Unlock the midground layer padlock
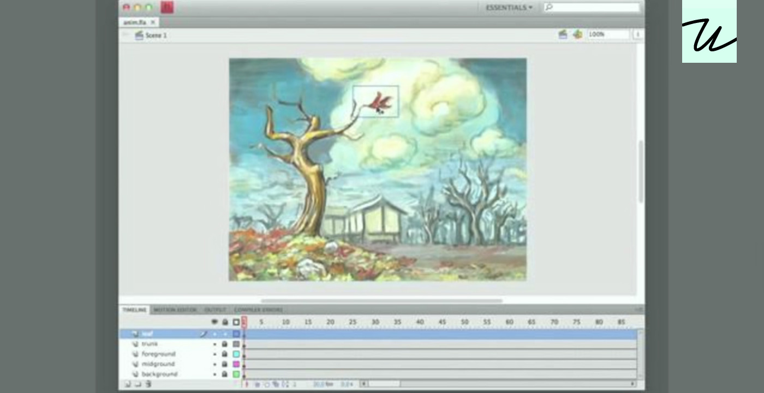The image size is (764, 393). coord(224,364)
